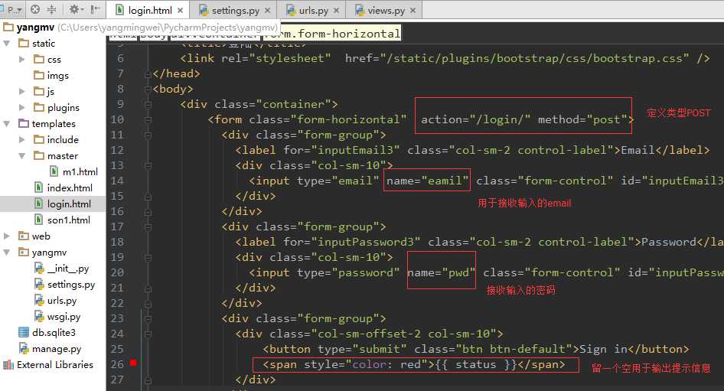Click the manage.py file icon

coord(24,348)
